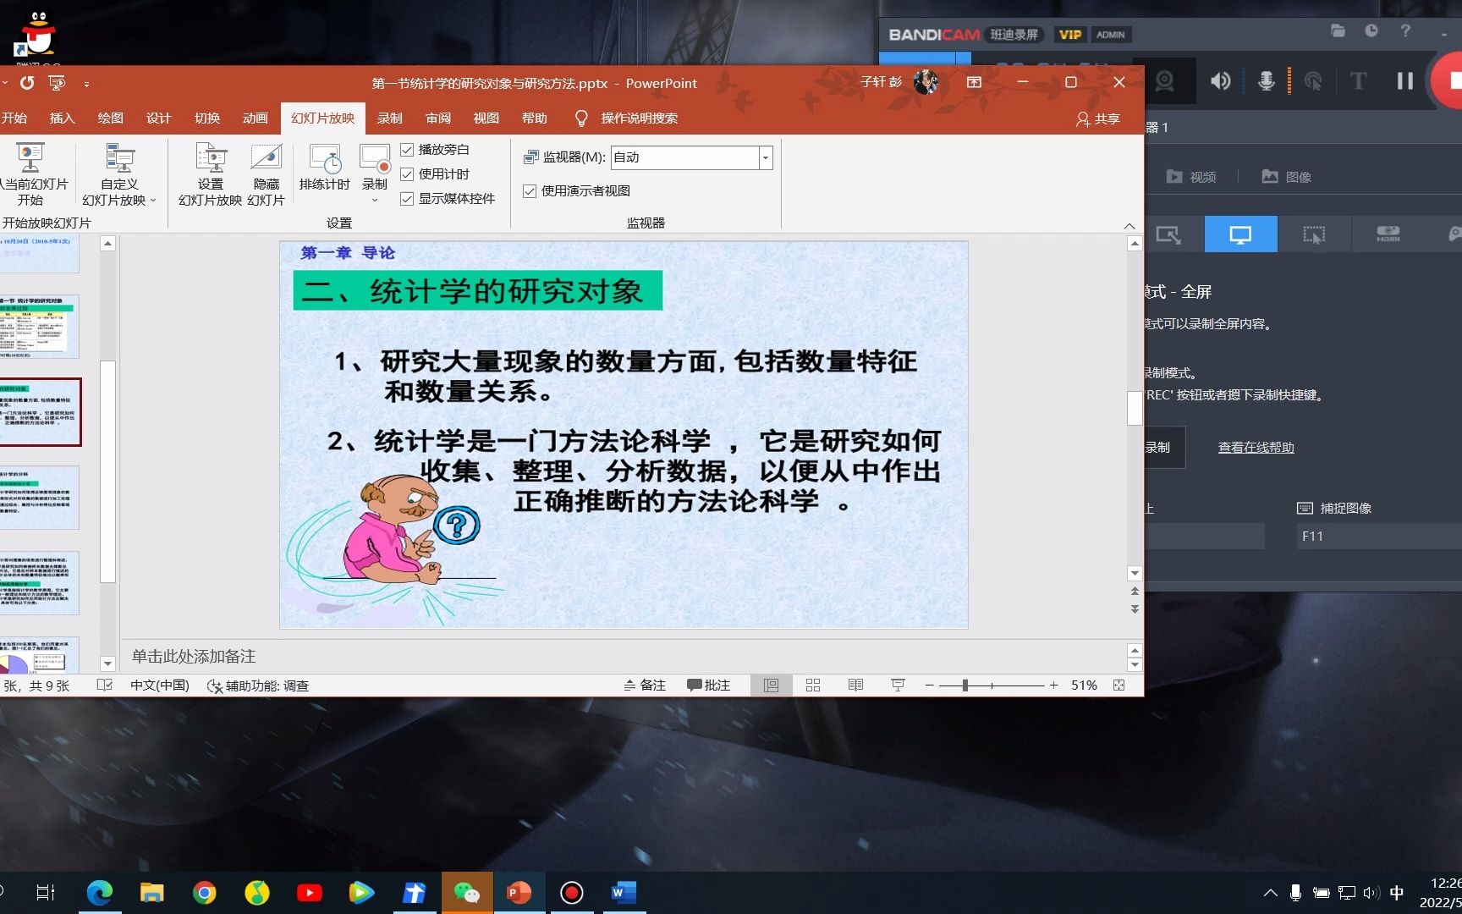Click the text overlay (T) icon in Bandicam
This screenshot has height=914, width=1462.
pyautogui.click(x=1358, y=80)
